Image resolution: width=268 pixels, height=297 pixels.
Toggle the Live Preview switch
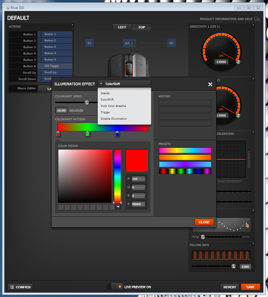[x=117, y=287]
